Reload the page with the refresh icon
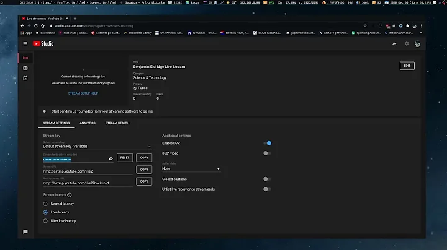The height and width of the screenshot is (250, 447). point(36,26)
